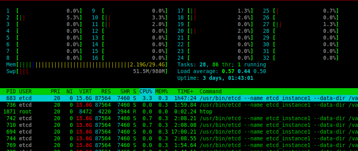Select the PRI column header

coord(55,92)
